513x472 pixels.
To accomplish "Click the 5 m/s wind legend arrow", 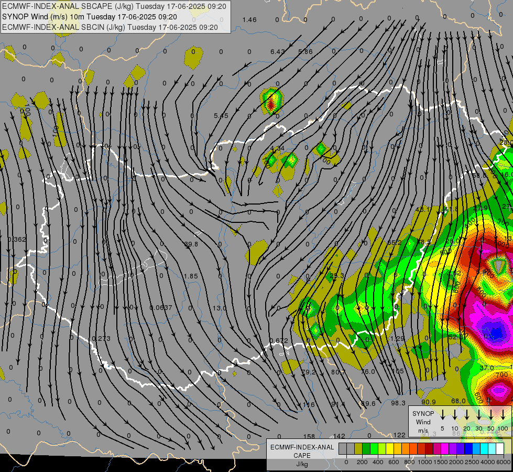I will point(442,414).
